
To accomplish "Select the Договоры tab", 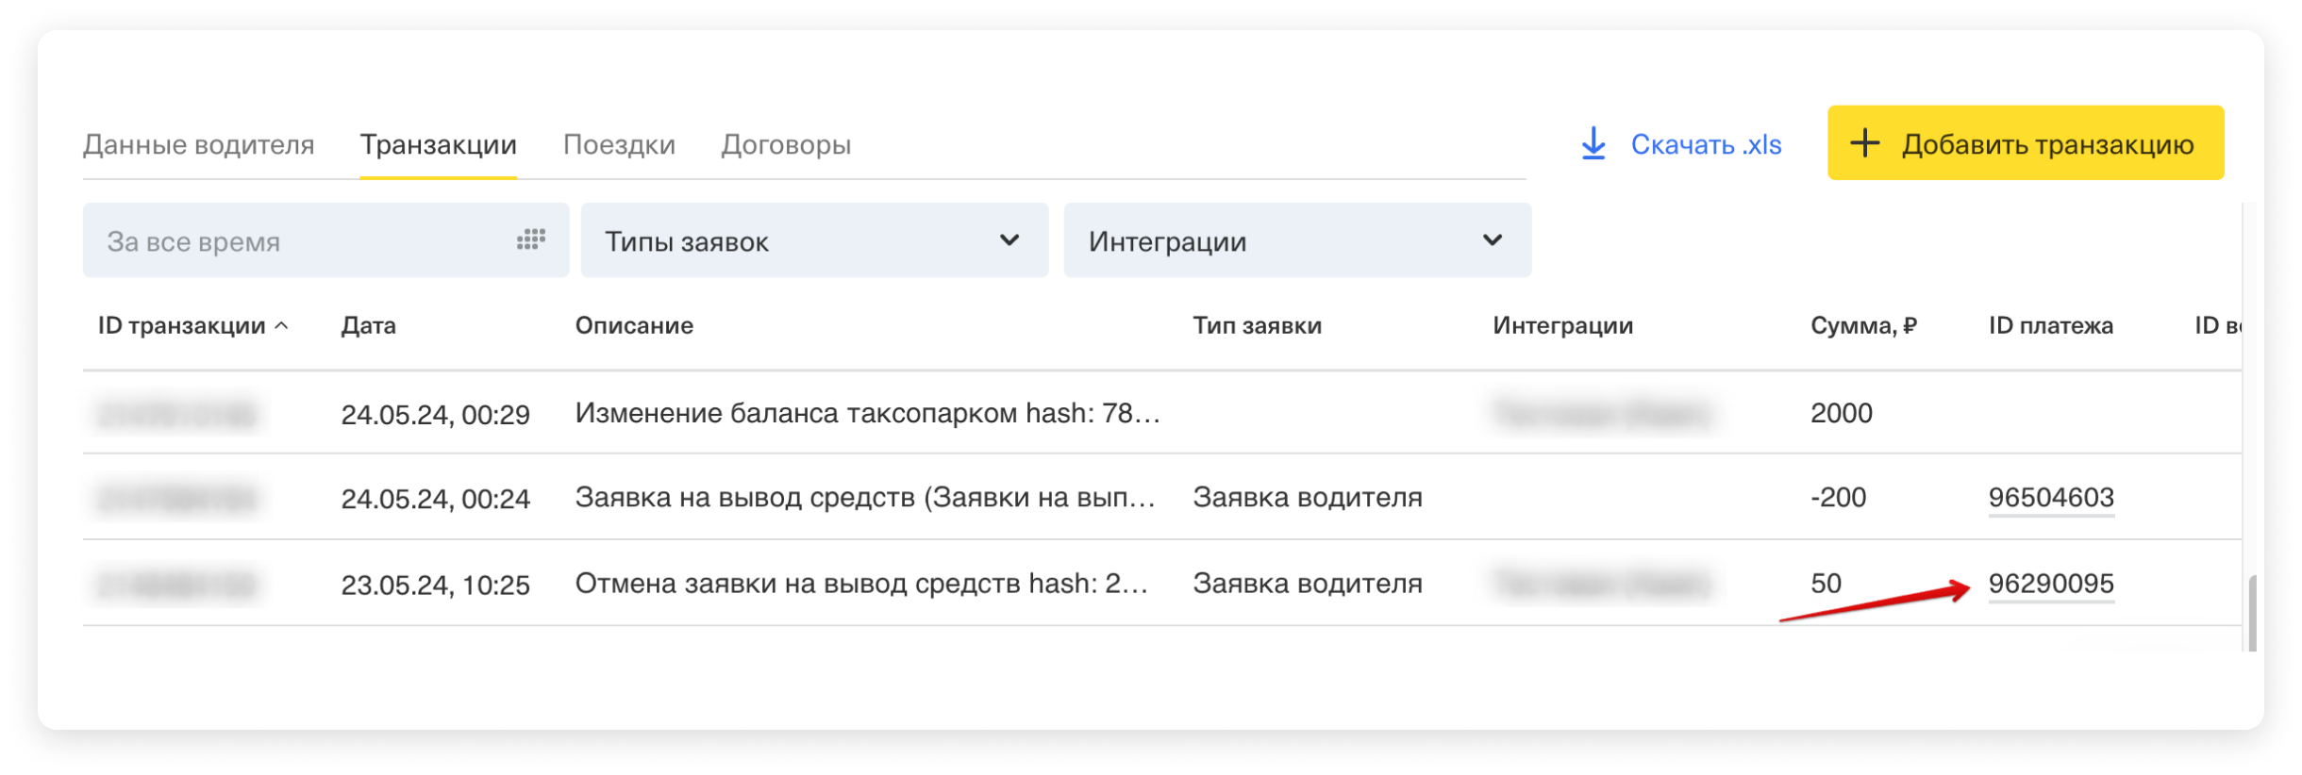I will 786,144.
